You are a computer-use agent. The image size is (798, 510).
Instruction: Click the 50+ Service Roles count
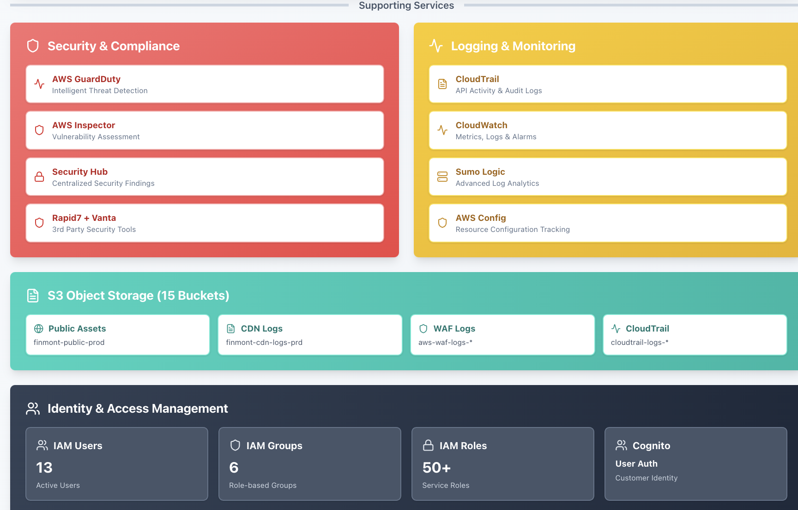436,468
